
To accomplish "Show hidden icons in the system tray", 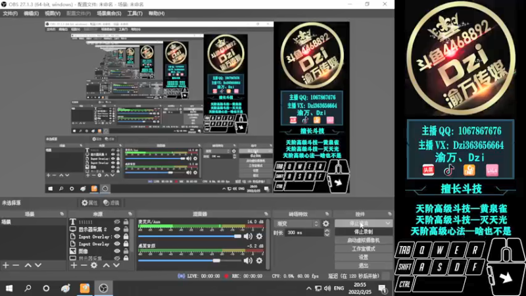I will point(308,288).
